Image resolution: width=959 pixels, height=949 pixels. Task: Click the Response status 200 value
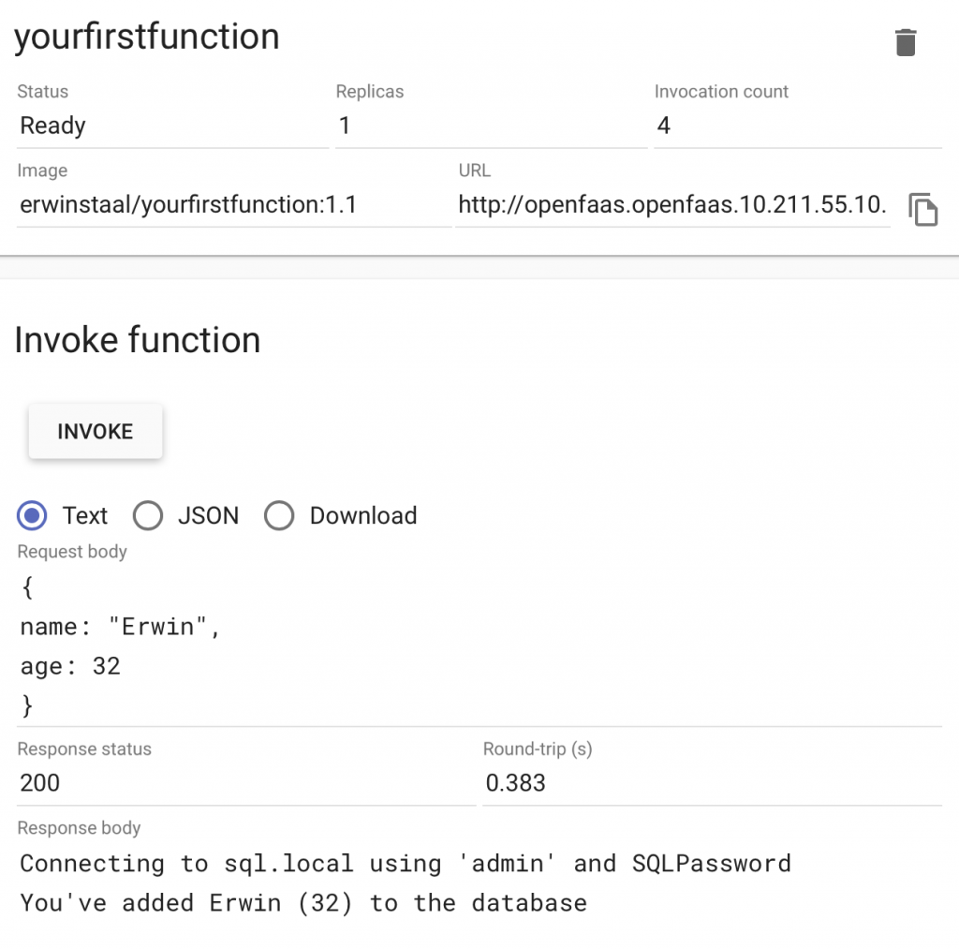[37, 783]
